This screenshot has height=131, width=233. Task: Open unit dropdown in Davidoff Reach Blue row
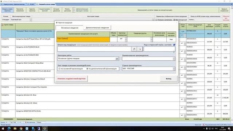185,43
